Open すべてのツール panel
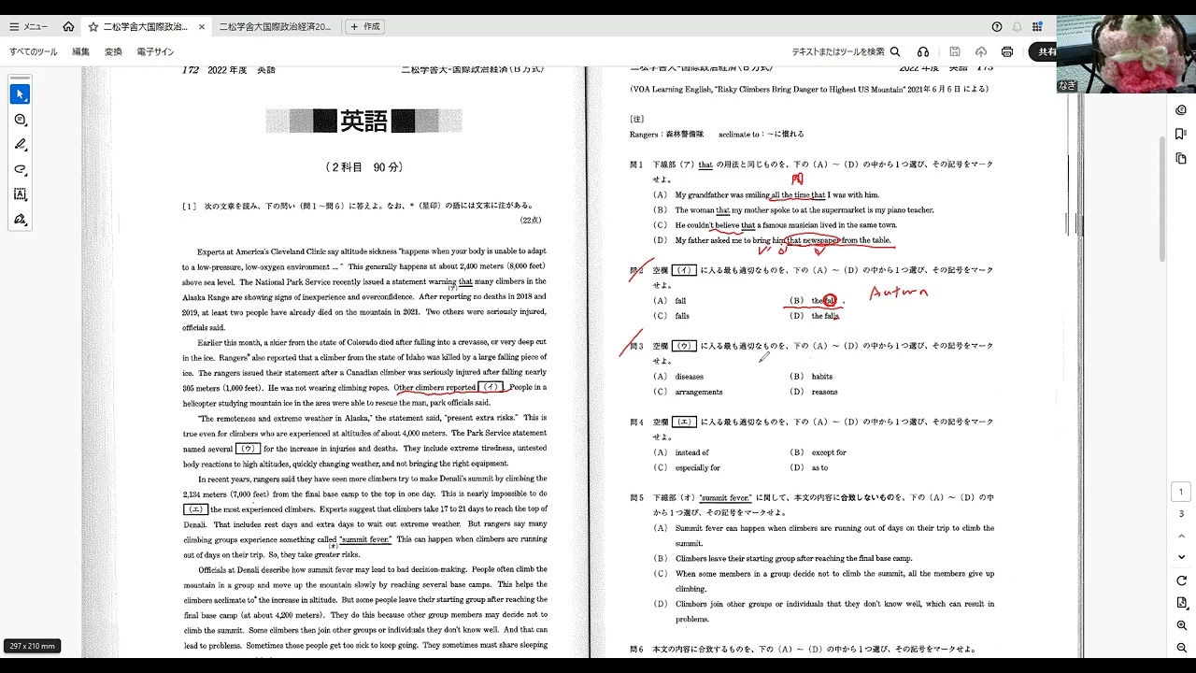This screenshot has height=673, width=1196. (x=34, y=52)
